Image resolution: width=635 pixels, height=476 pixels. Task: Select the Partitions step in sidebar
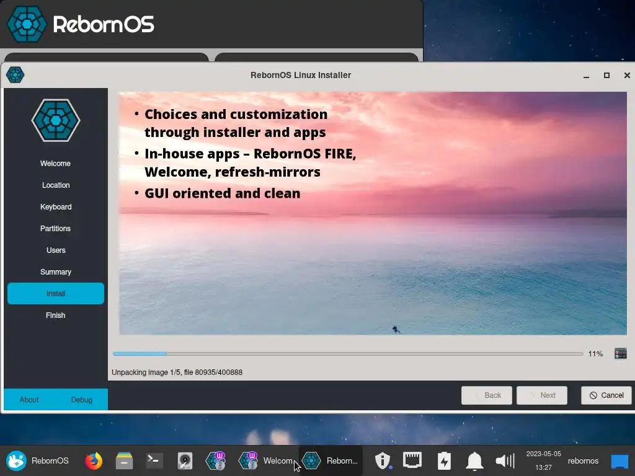click(x=55, y=228)
